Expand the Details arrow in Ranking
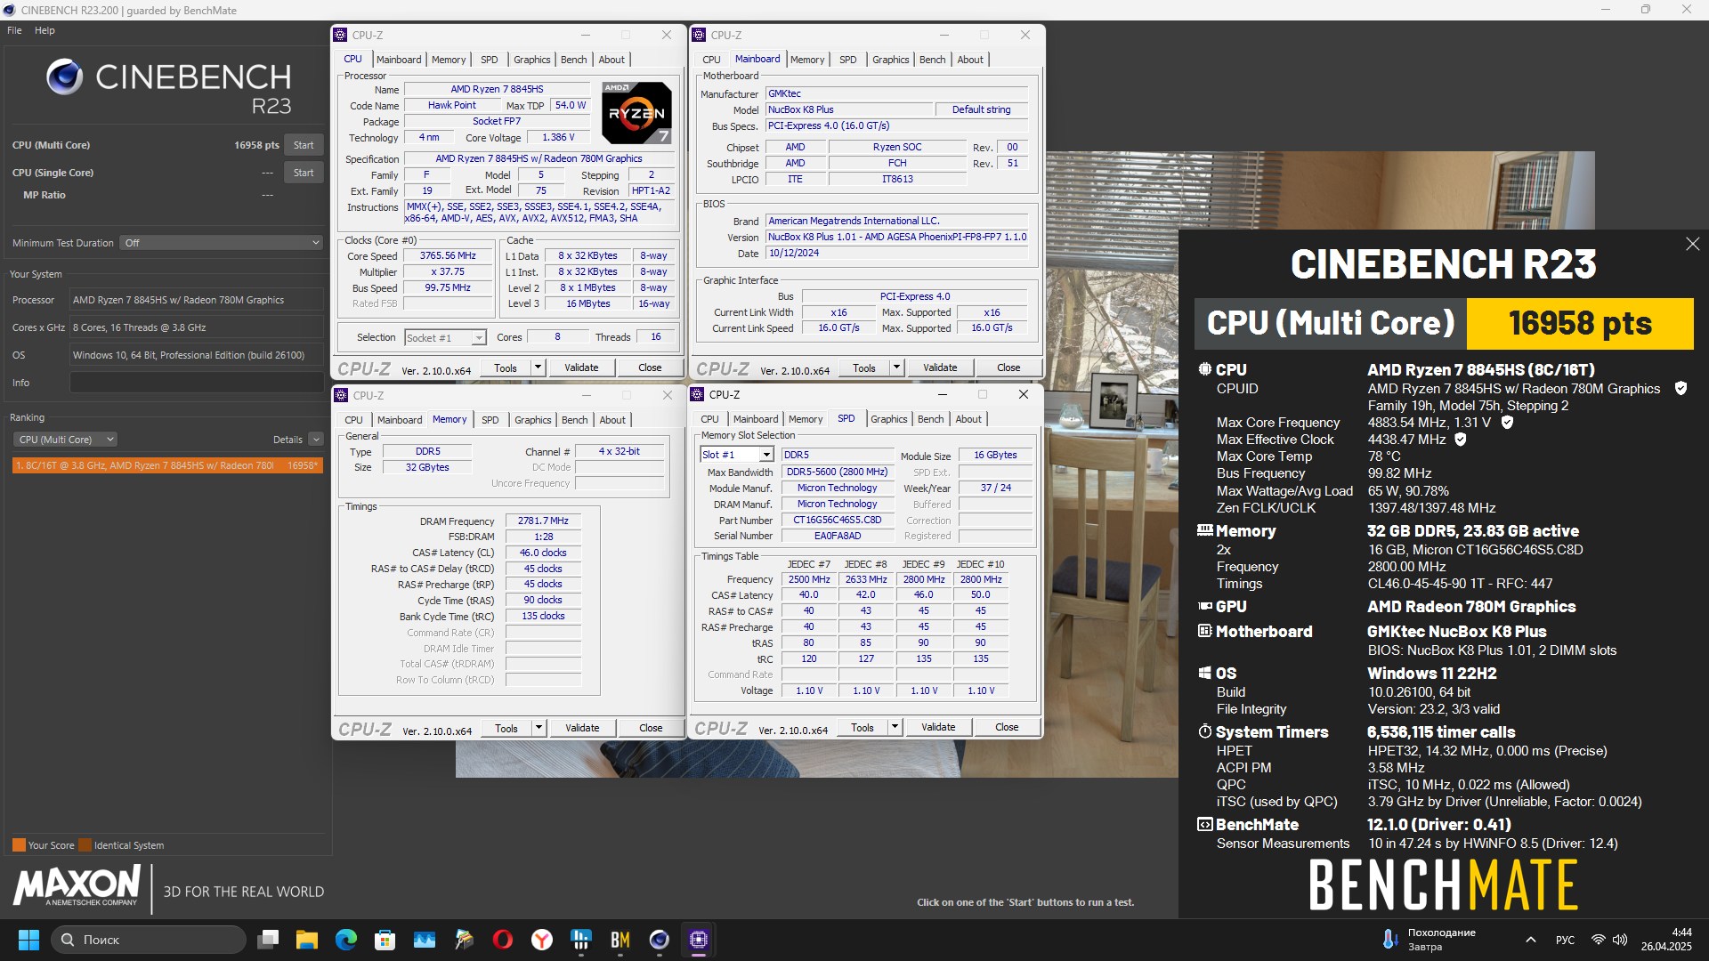 pyautogui.click(x=316, y=440)
